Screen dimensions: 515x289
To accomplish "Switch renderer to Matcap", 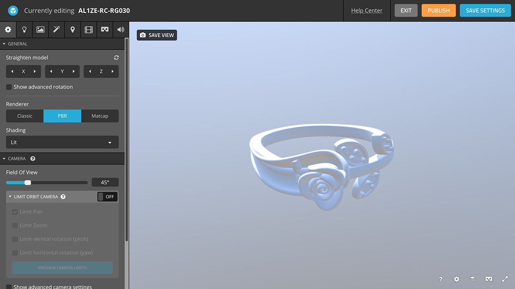I will [x=100, y=116].
